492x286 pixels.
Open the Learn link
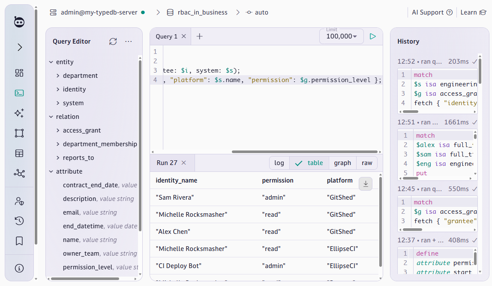click(x=473, y=12)
